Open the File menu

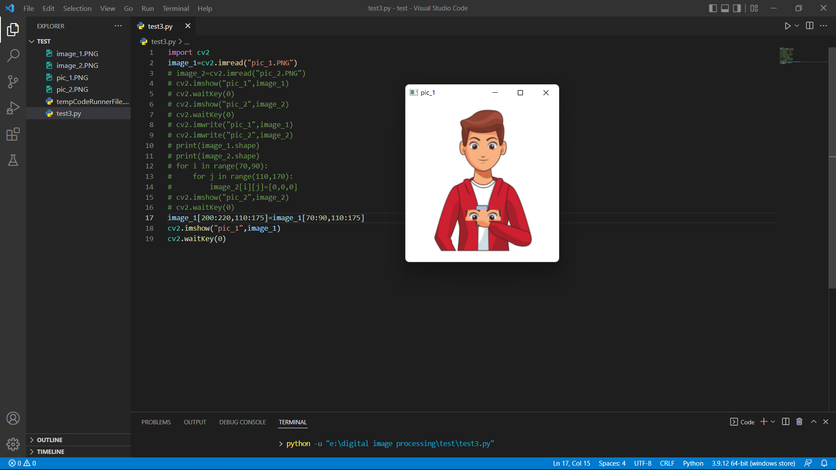(x=28, y=8)
